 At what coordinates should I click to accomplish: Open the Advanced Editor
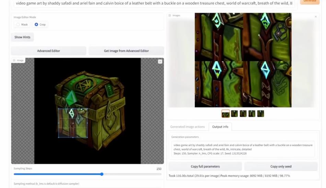pos(48,51)
